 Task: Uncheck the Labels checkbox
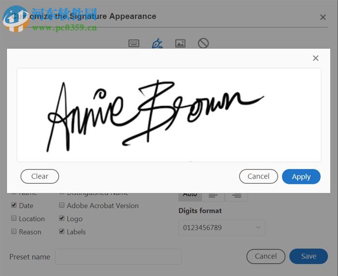62,232
